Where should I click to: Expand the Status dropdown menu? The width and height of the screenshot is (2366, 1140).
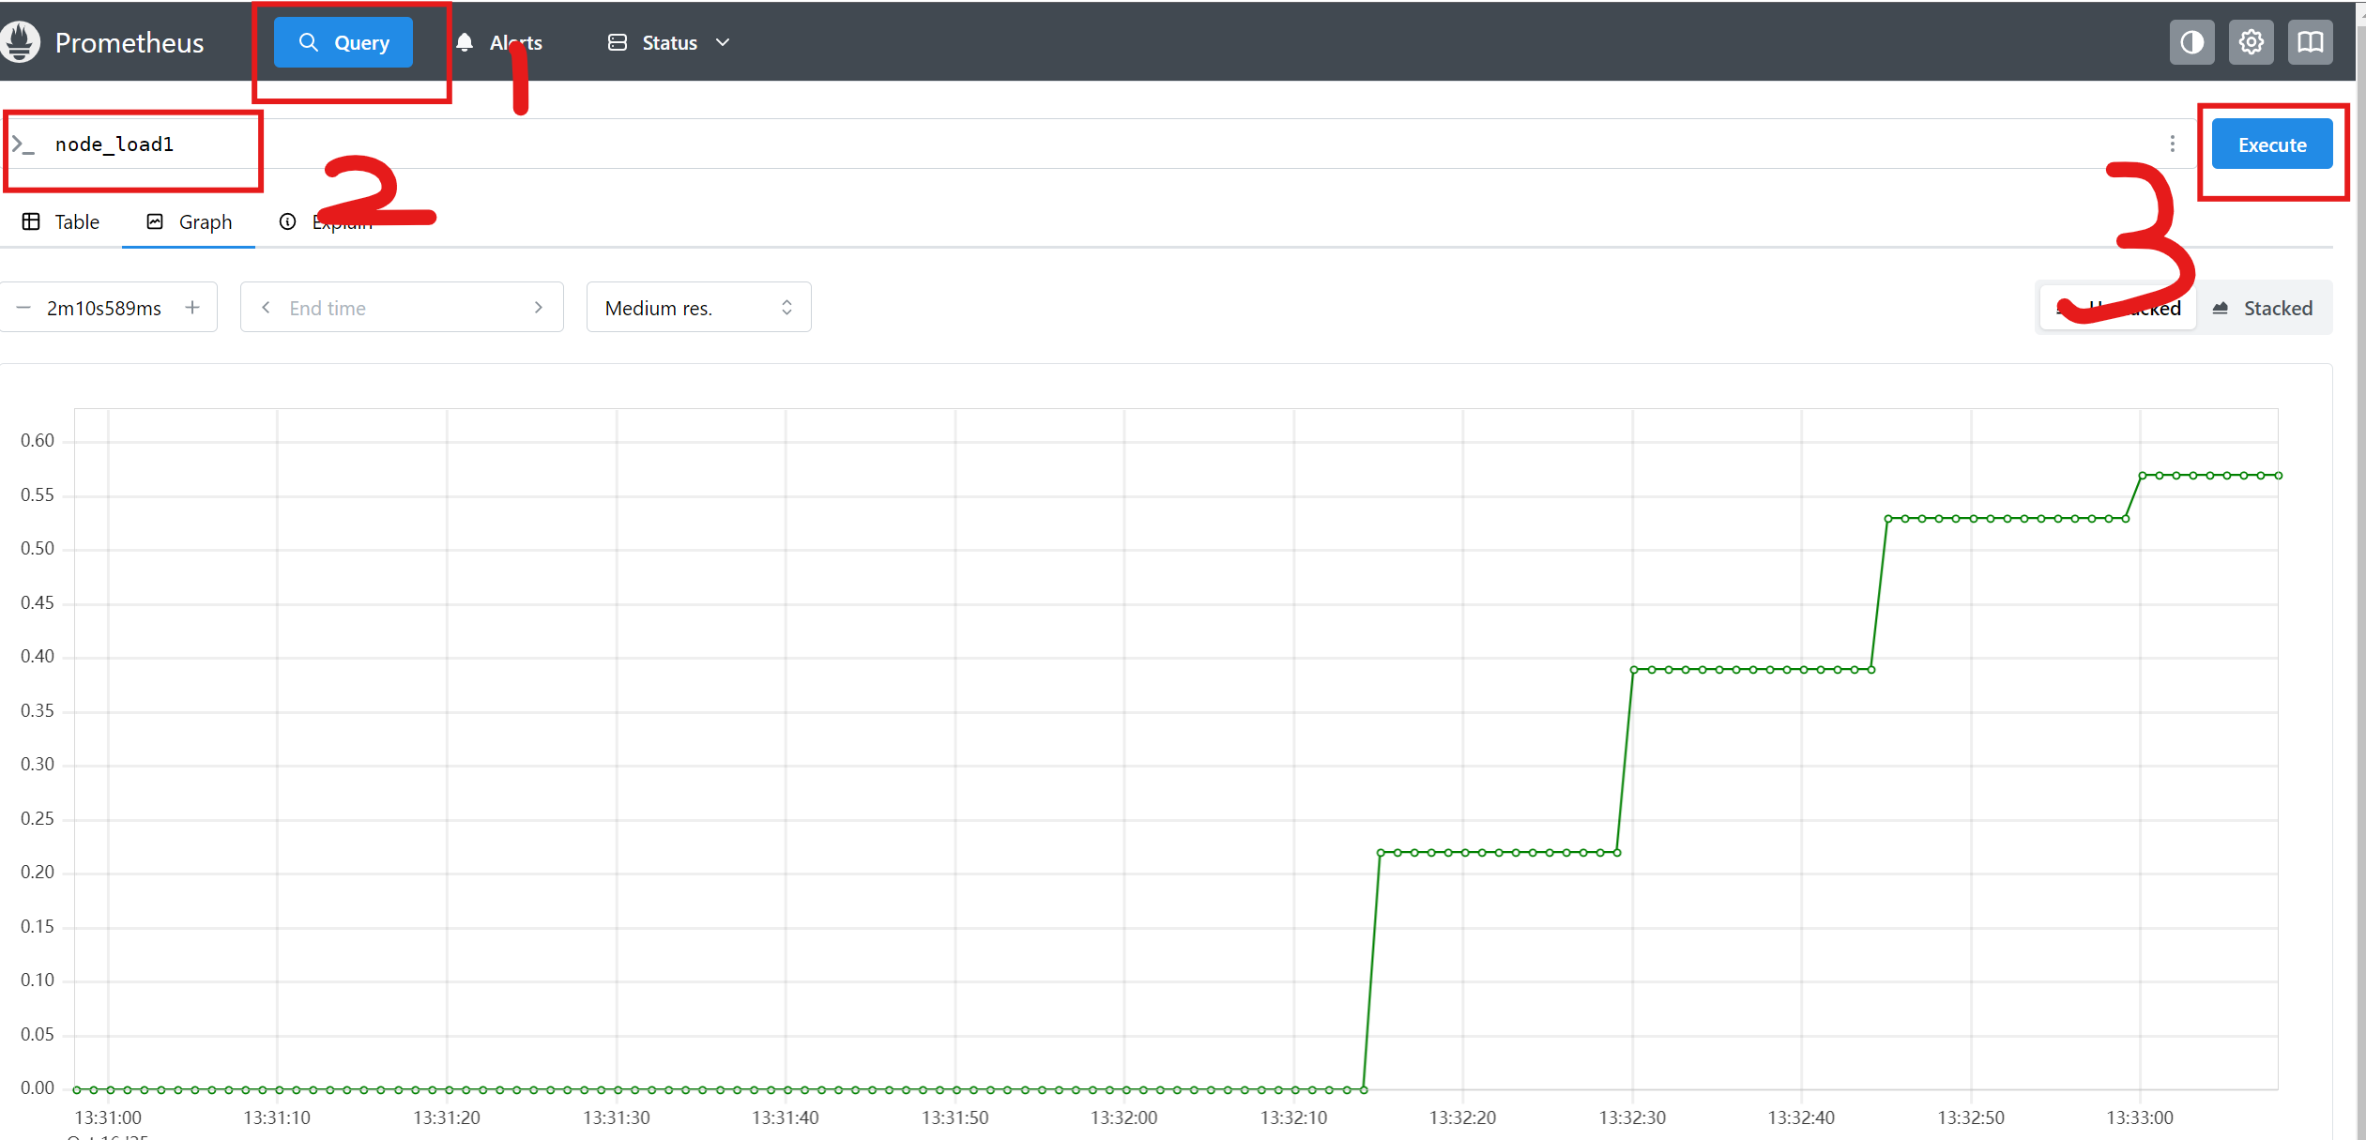click(668, 42)
